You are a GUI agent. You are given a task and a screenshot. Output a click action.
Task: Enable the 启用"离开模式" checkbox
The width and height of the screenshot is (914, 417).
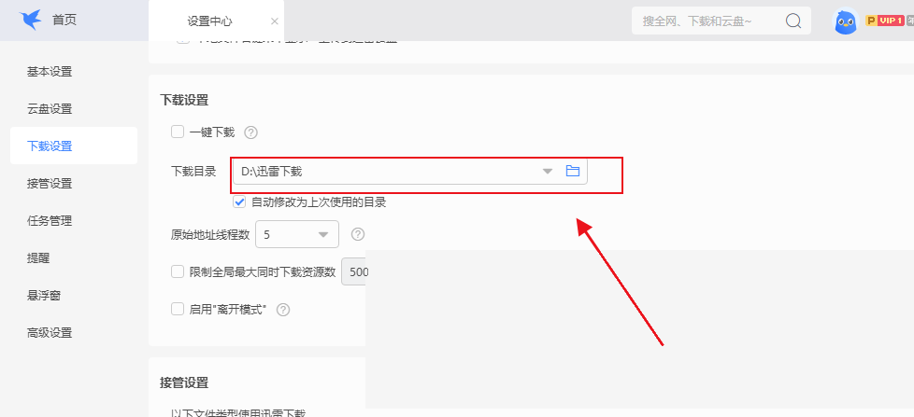pyautogui.click(x=178, y=309)
